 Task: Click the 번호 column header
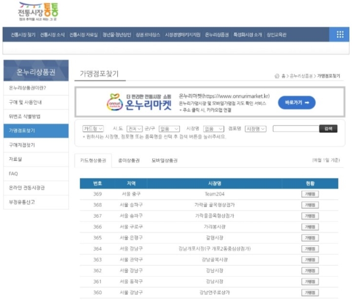point(97,184)
